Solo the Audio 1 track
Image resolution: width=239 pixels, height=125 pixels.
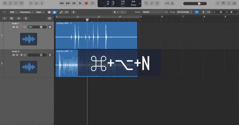coord(17,27)
